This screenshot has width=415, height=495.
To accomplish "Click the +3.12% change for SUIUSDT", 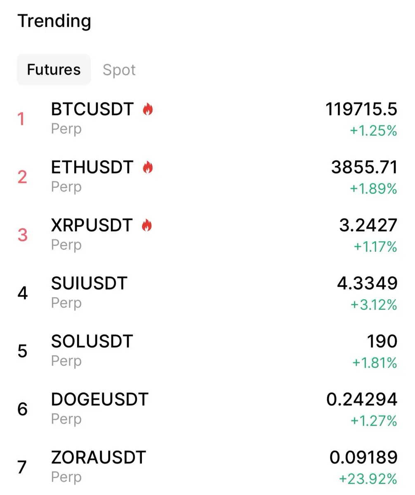I will (x=374, y=305).
